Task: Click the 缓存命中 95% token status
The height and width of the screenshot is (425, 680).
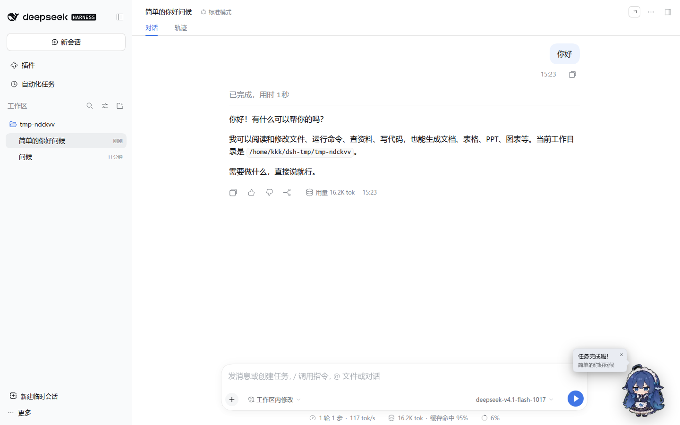Action: pos(428,418)
